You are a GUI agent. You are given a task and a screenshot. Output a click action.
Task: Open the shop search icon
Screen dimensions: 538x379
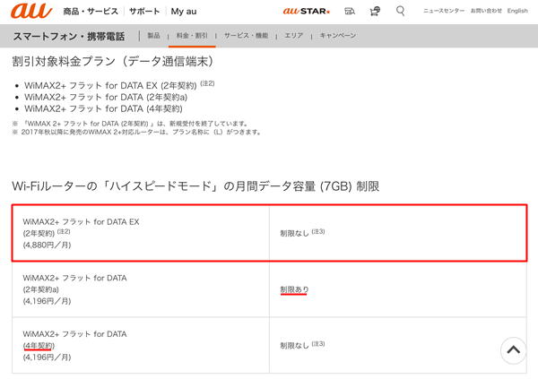350,12
